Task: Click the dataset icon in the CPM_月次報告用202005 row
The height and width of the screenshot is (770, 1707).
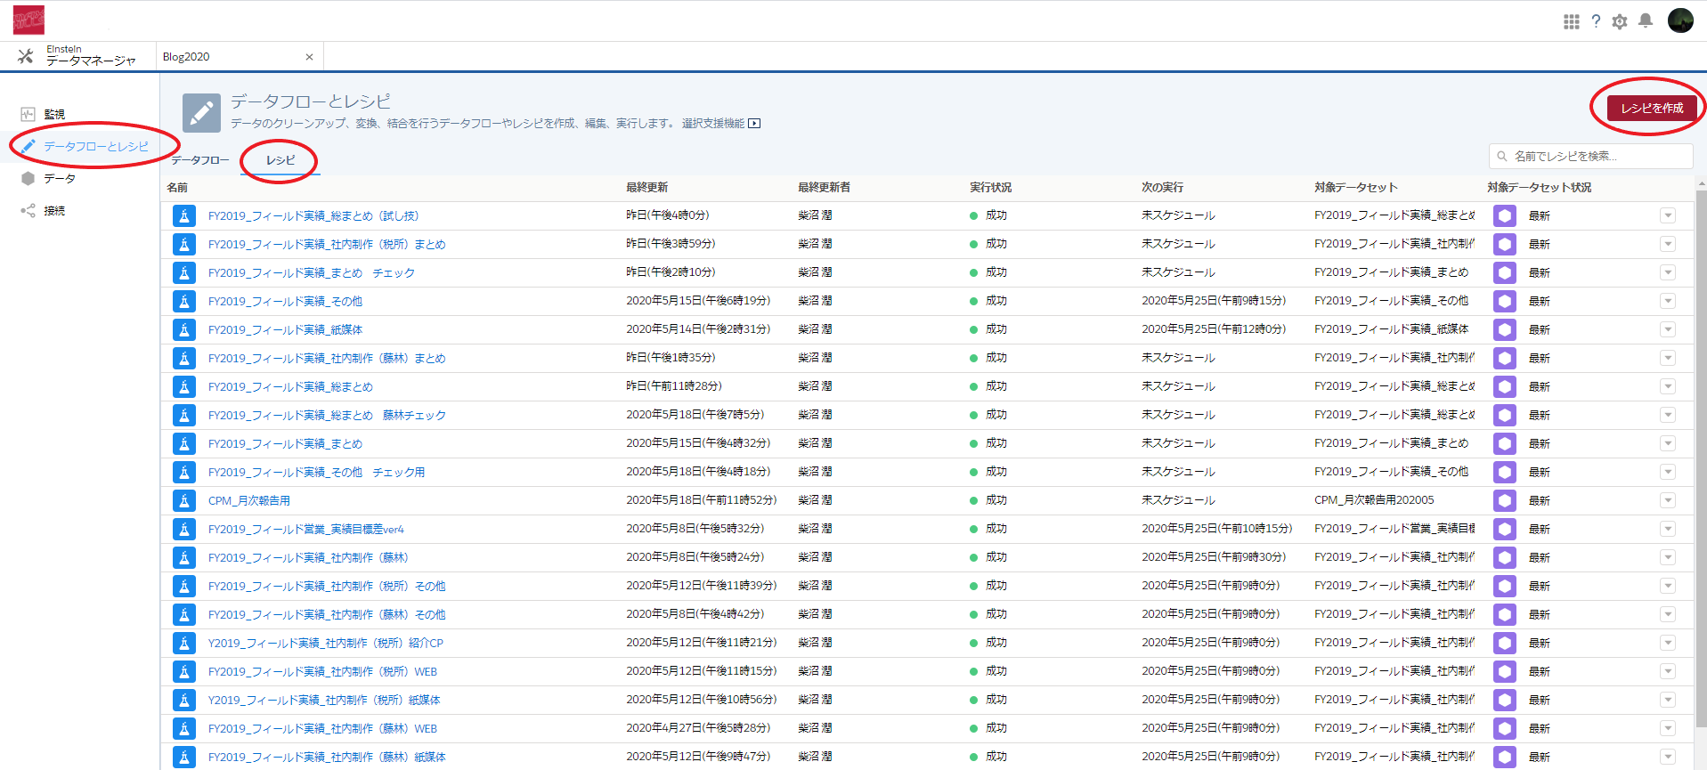Action: click(1505, 500)
